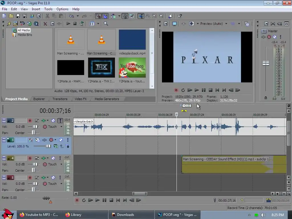Click Master FX gear icon
The height and width of the screenshot is (219, 292).
[269, 37]
